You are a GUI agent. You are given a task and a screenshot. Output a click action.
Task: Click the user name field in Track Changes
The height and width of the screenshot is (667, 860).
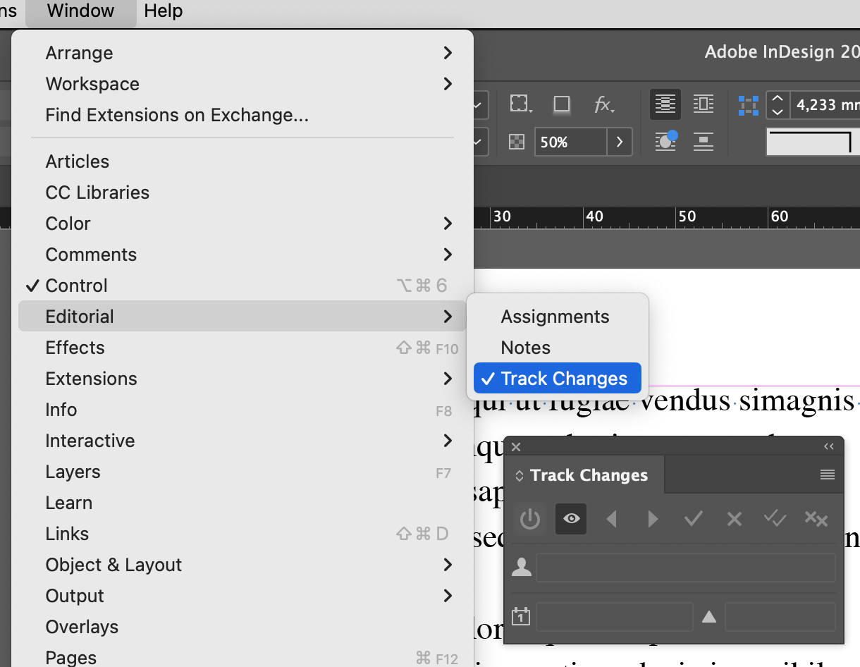pos(684,567)
